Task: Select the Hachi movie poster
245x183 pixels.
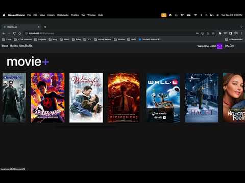Action: click(x=202, y=98)
